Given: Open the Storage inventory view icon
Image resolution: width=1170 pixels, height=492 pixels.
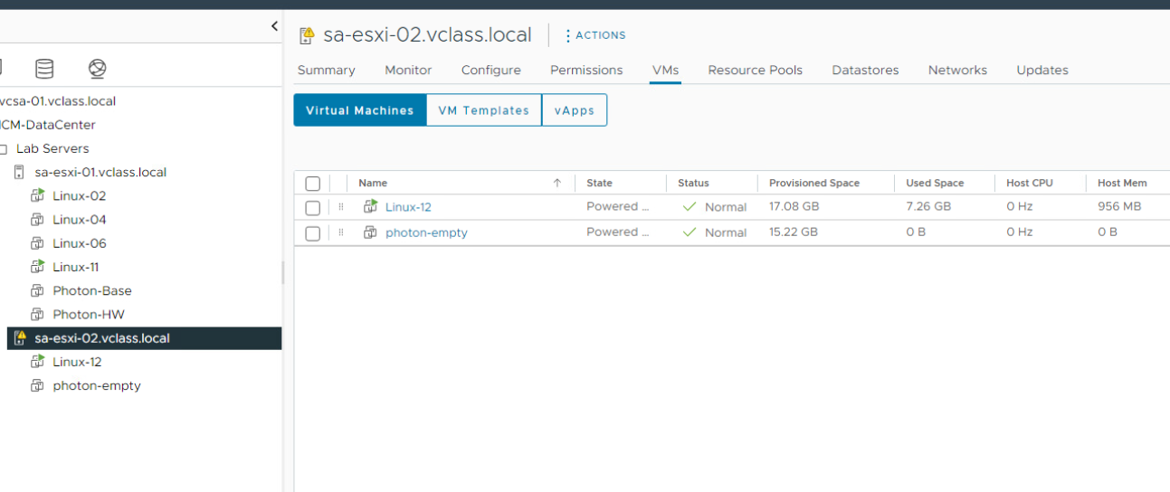Looking at the screenshot, I should (44, 69).
